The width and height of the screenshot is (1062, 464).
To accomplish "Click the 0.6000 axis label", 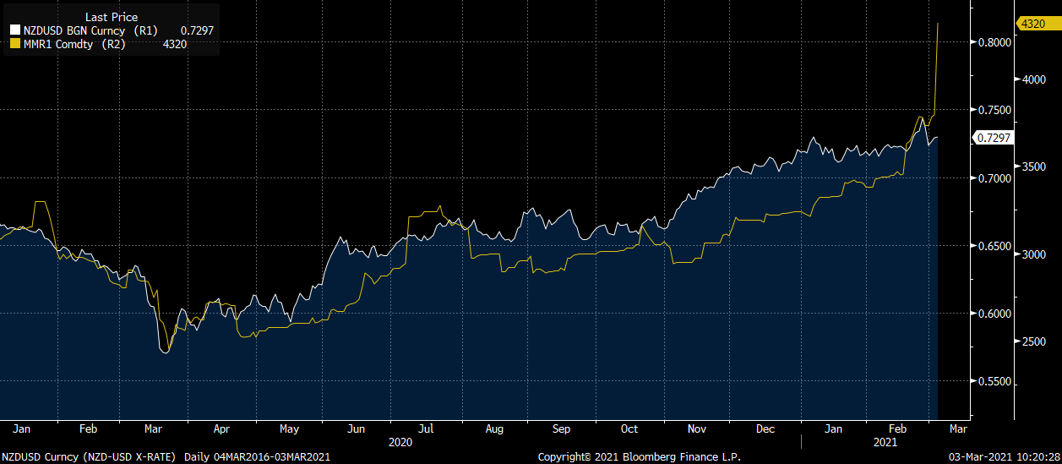I will tap(995, 314).
